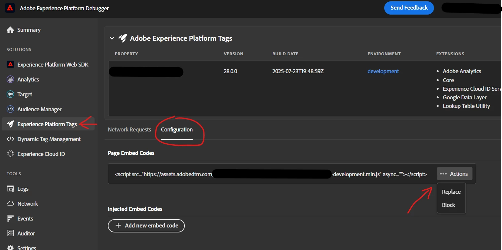Click the EXTENSIONS column header
Image resolution: width=502 pixels, height=250 pixels.
click(450, 54)
